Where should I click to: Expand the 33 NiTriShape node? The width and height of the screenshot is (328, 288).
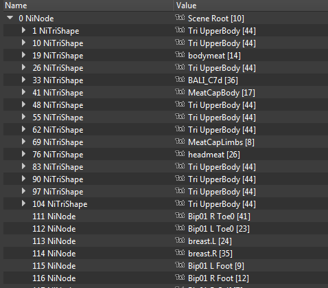23,80
